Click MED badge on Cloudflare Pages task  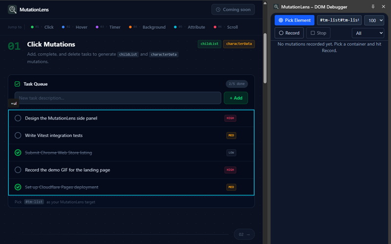[x=231, y=187]
